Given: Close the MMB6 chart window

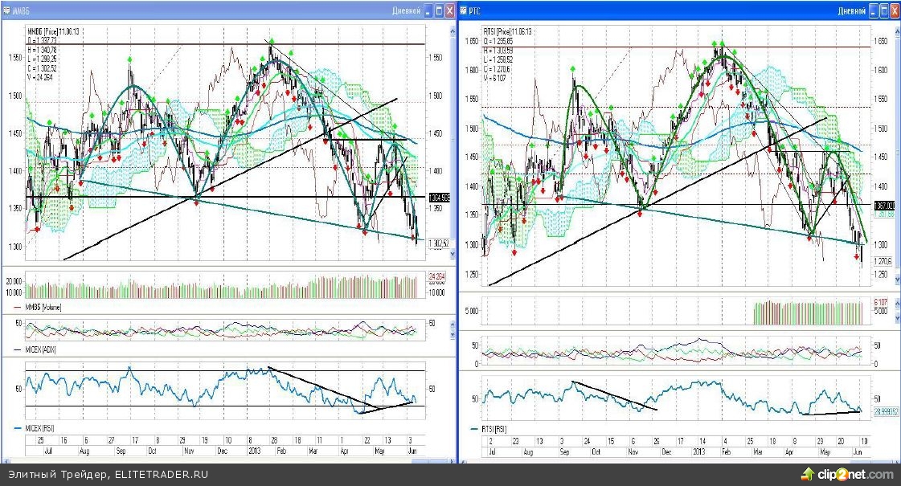Looking at the screenshot, I should point(449,10).
